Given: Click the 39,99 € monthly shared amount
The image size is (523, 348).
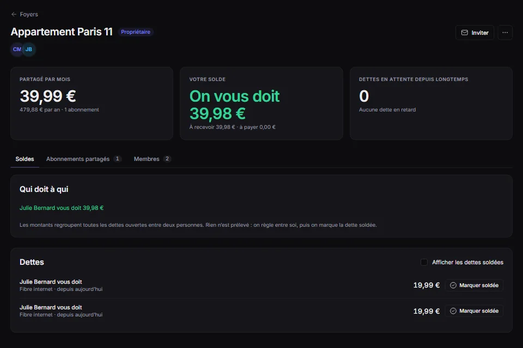Looking at the screenshot, I should (x=48, y=96).
